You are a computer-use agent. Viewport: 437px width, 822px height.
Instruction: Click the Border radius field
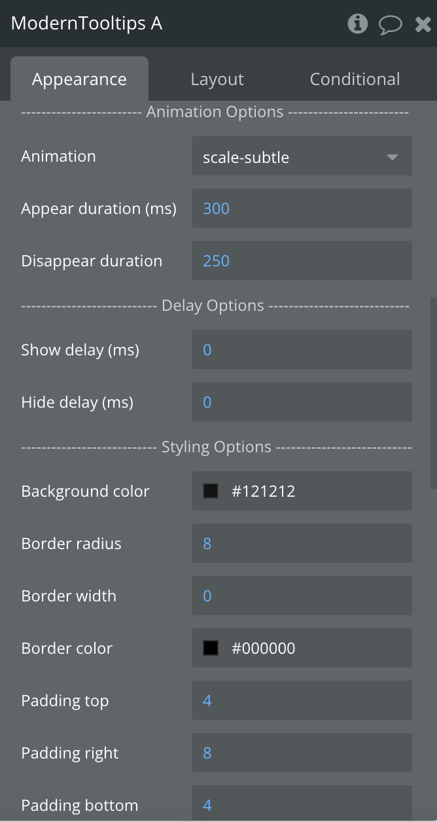click(302, 543)
